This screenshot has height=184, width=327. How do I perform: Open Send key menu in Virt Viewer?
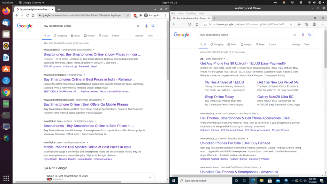pyautogui.click(x=191, y=13)
